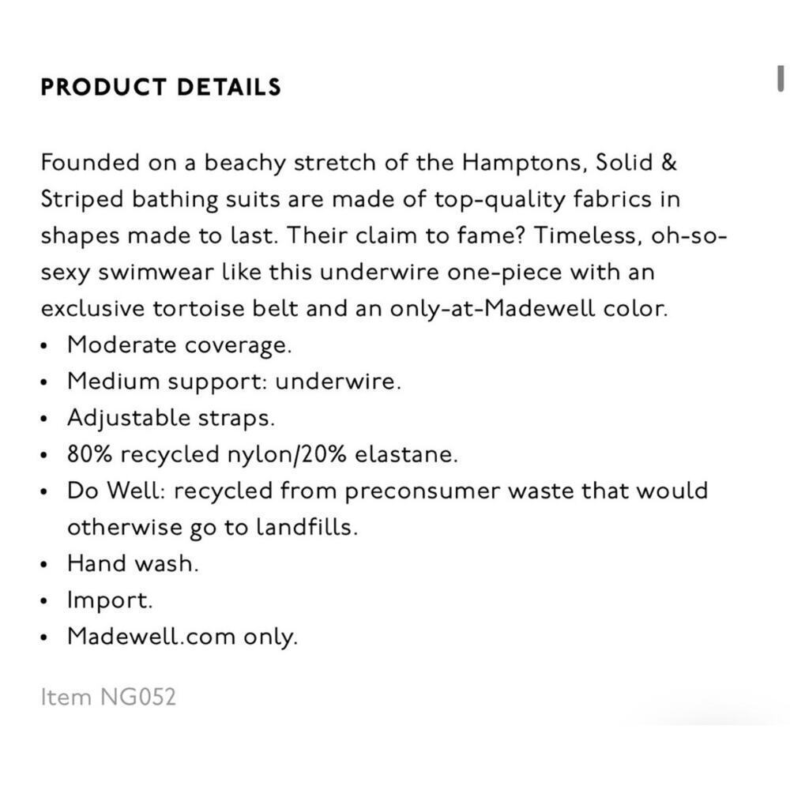Click the otherwise go to landfills line

pos(213,528)
